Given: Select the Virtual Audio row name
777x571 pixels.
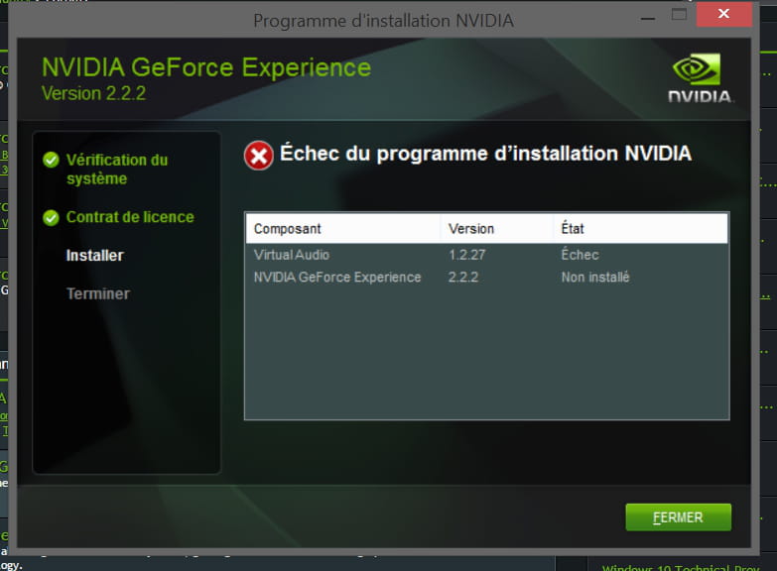Looking at the screenshot, I should pos(292,255).
